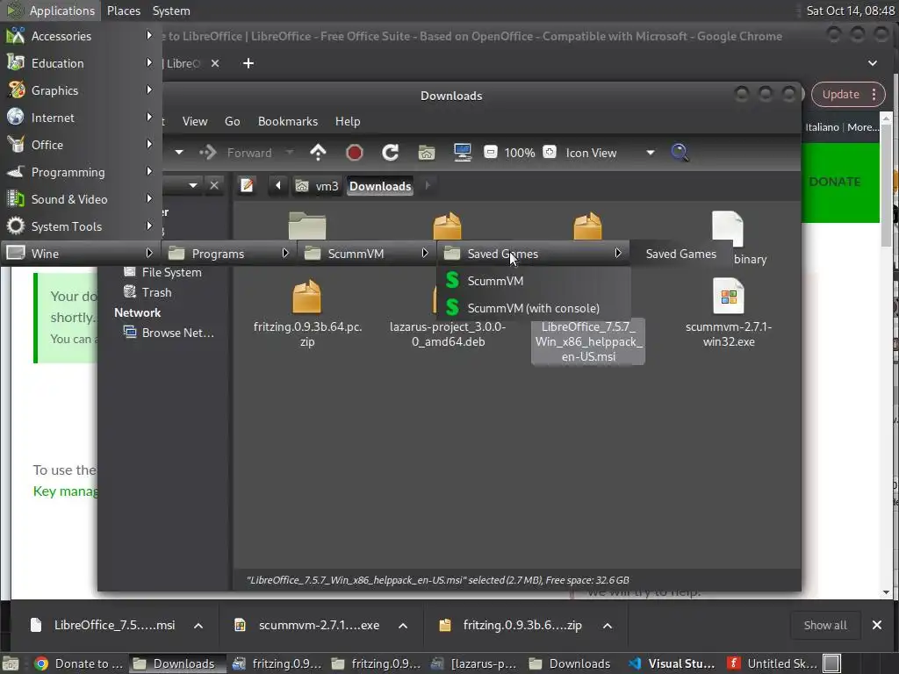Open the Back history dropdown arrow
Viewport: 899px width, 674px height.
(179, 153)
